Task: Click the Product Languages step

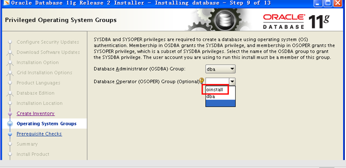Action: [38, 83]
